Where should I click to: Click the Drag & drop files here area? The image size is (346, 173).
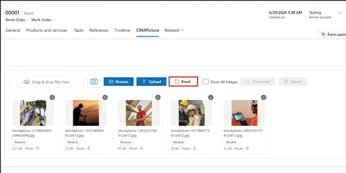[47, 82]
